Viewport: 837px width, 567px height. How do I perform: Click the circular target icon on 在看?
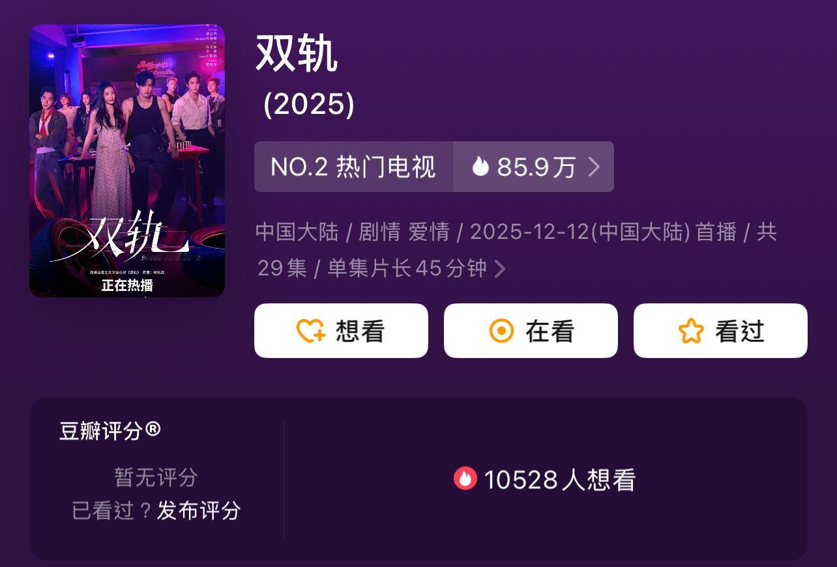[501, 331]
